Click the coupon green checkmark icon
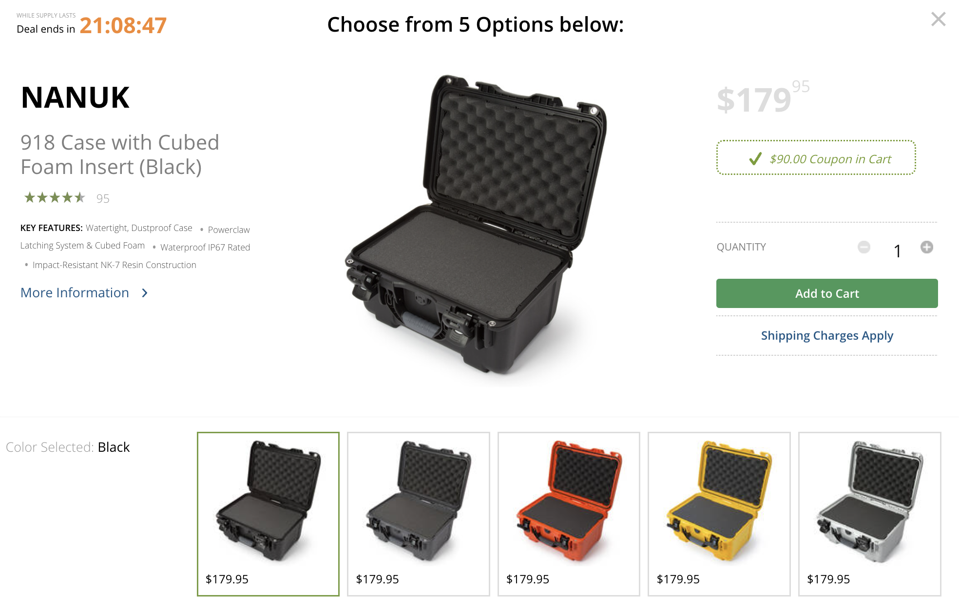The height and width of the screenshot is (616, 959). click(x=755, y=159)
